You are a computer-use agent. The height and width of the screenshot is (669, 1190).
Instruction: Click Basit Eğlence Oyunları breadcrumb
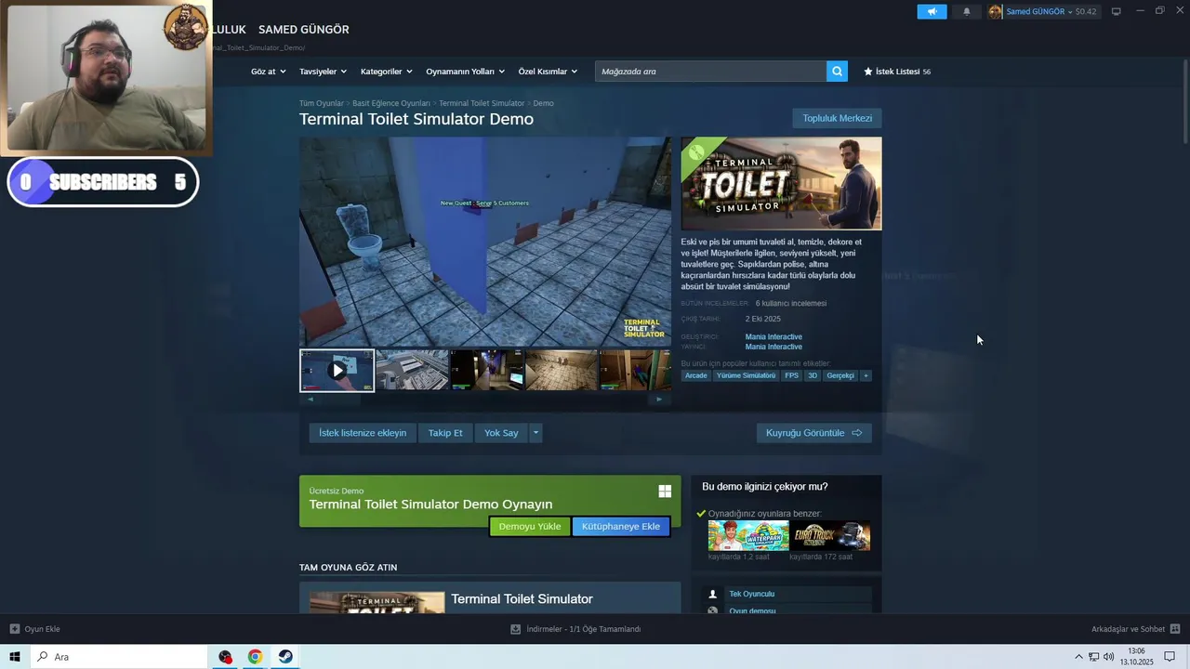point(391,103)
